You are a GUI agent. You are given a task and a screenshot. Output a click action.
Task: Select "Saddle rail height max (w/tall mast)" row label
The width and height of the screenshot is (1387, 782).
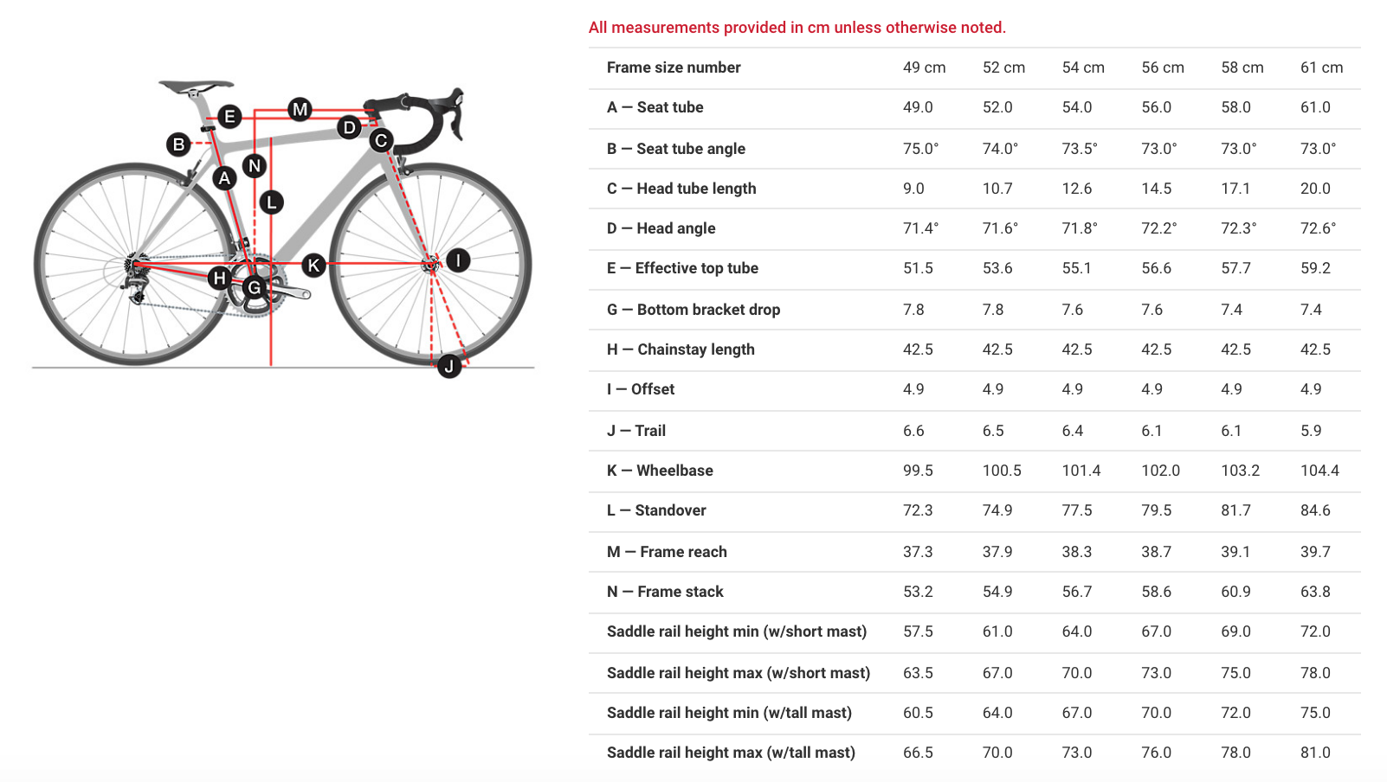point(731,753)
